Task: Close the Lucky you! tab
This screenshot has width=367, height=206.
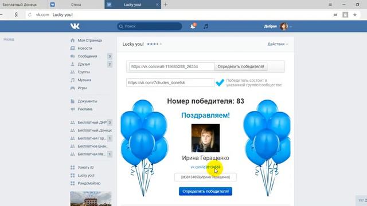Action: 157,5
